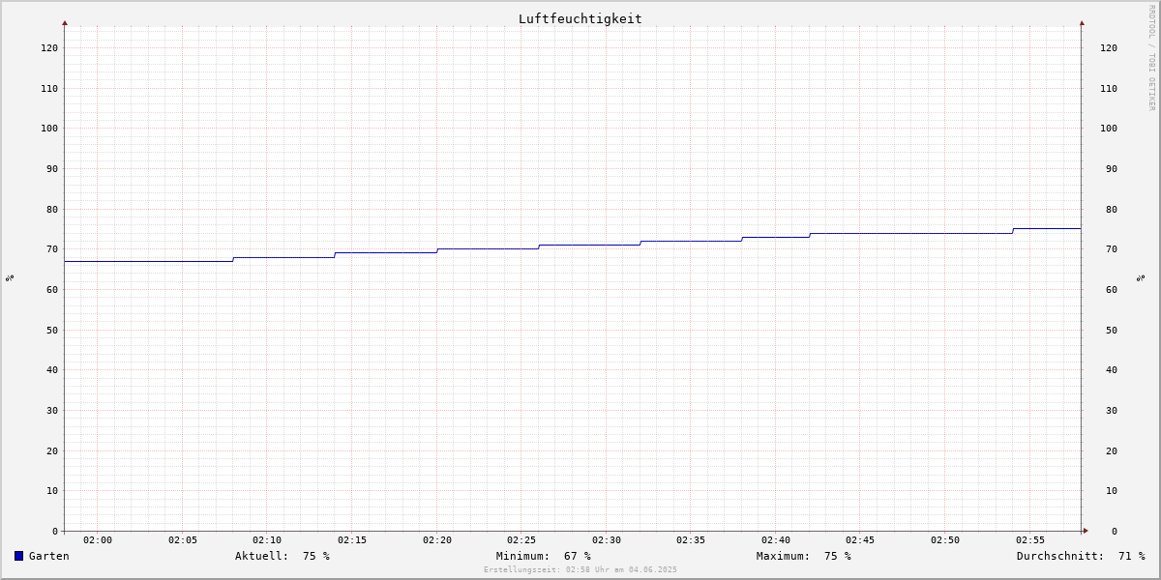The height and width of the screenshot is (580, 1161).
Task: Click the 120 label on left axis
Action: 49,48
